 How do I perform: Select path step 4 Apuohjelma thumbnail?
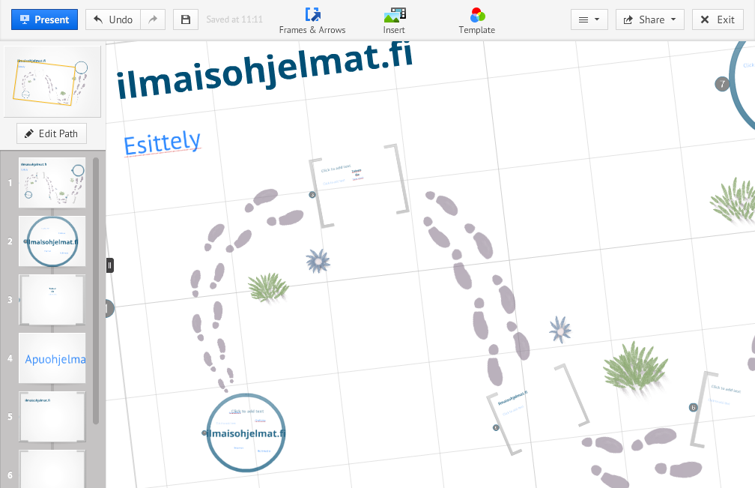point(52,358)
